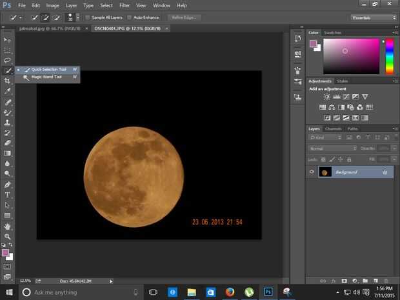This screenshot has width=400, height=300.
Task: Select the Lasso tool in toolbar
Action: pos(8,60)
